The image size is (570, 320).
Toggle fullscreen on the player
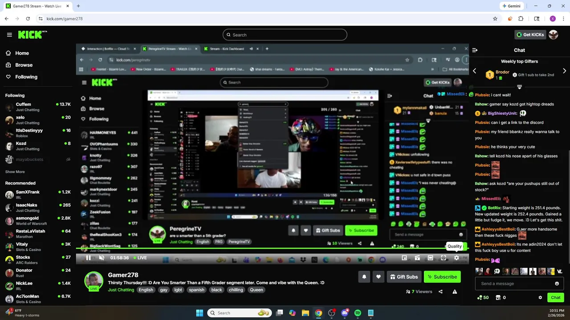444,258
